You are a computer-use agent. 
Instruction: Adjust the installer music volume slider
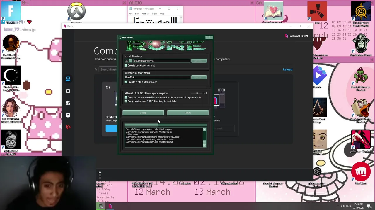[196, 93]
